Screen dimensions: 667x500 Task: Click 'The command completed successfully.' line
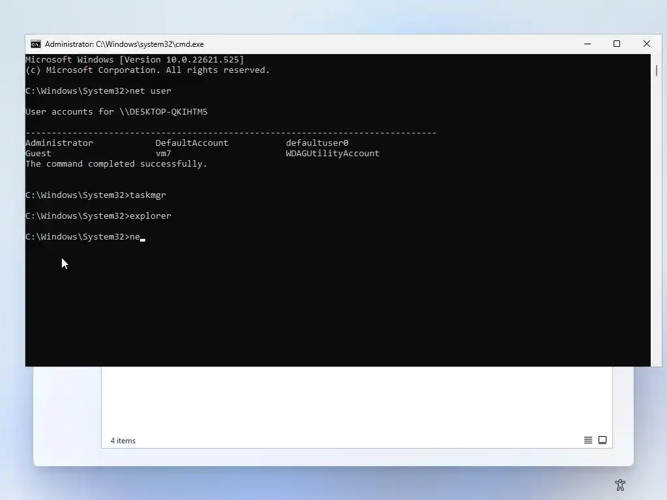116,163
